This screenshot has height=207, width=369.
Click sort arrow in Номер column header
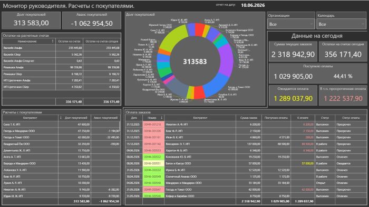(x=162, y=118)
